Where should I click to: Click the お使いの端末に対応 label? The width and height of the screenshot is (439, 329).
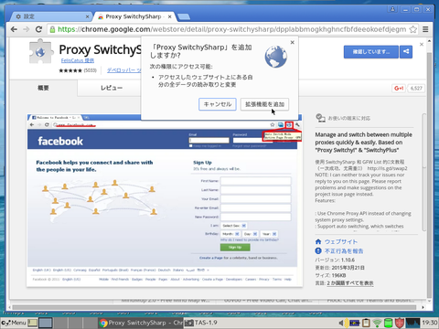tap(349, 118)
